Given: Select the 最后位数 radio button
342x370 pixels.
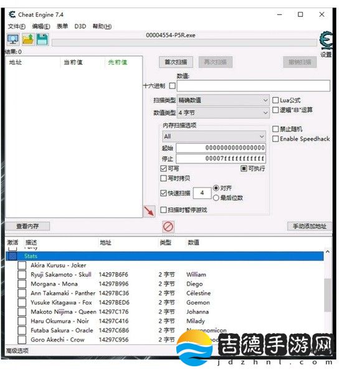Looking at the screenshot, I should (216, 197).
